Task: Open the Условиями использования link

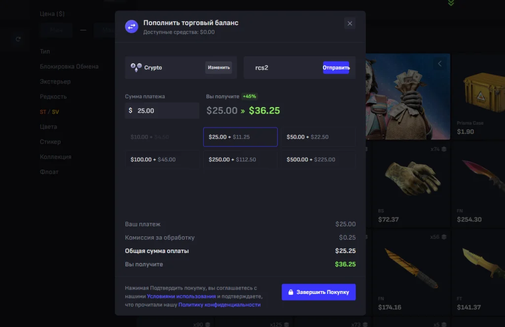Action: (181, 296)
